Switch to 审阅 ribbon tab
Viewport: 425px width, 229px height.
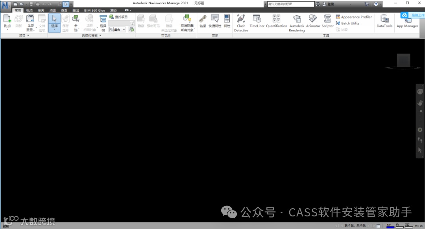coord(41,10)
